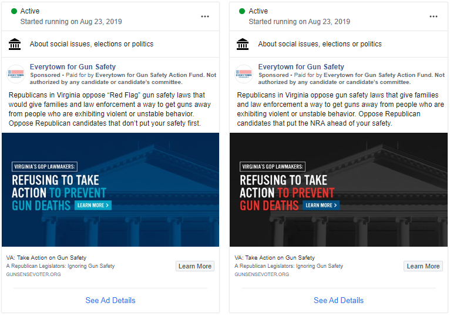Click the government building icon on left ad
450x316 pixels.
pos(15,44)
